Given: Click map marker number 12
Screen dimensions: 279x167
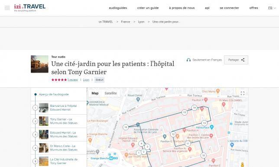Looking at the screenshot, I should [173, 134].
